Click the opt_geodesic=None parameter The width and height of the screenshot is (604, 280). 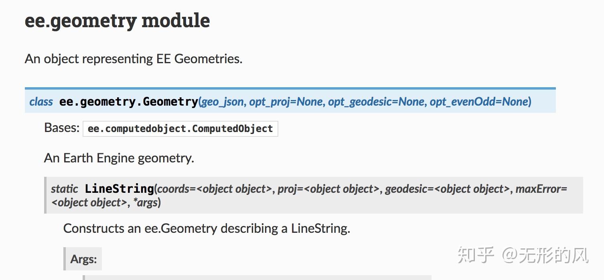[376, 102]
